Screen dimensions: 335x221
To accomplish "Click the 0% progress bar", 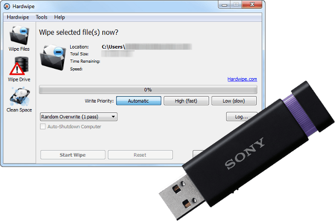I will point(148,89).
